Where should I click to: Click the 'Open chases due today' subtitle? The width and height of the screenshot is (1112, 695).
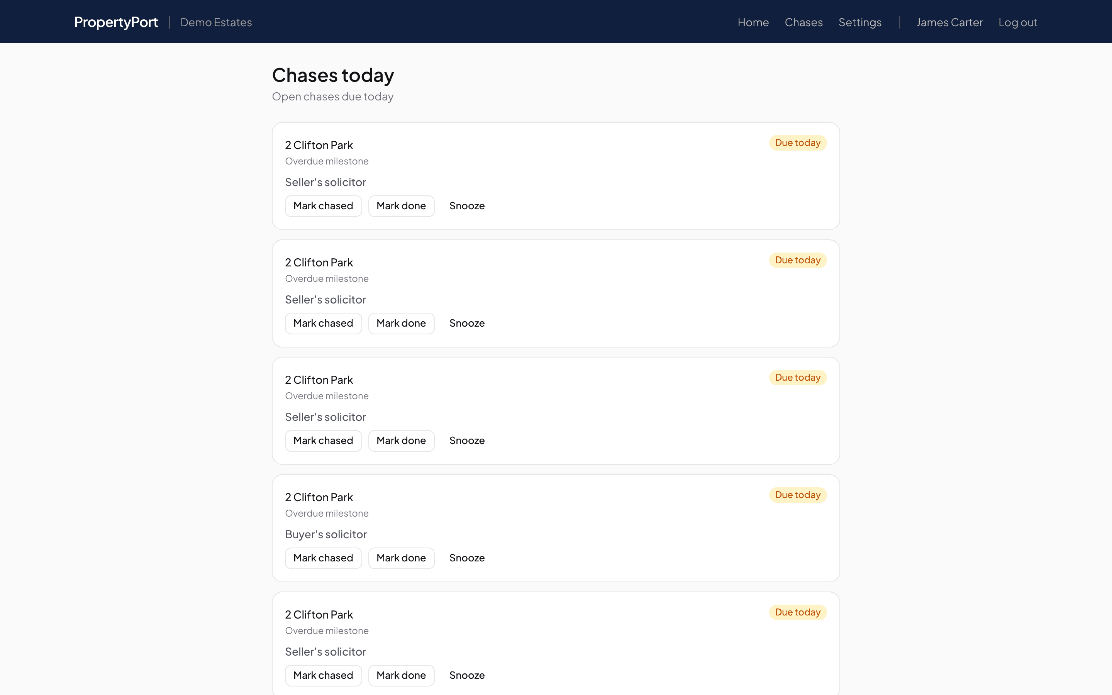333,97
